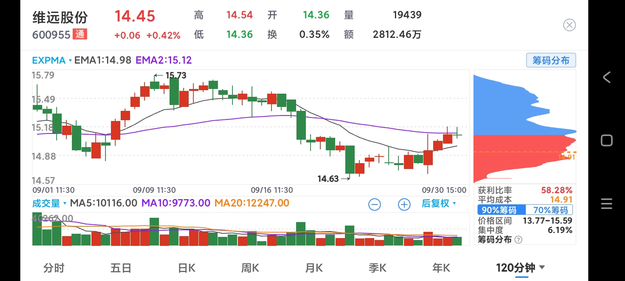Open the 周K chart tab
625x281 pixels.
tap(250, 268)
